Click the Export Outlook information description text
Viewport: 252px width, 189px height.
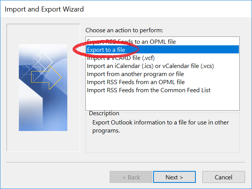[160, 126]
